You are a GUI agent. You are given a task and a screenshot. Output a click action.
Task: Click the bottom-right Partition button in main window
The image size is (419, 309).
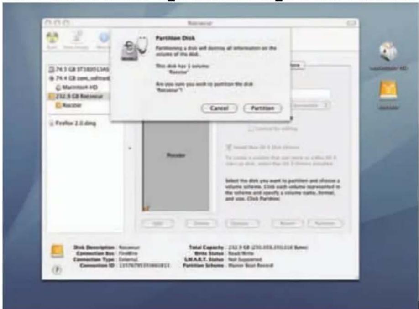[325, 223]
